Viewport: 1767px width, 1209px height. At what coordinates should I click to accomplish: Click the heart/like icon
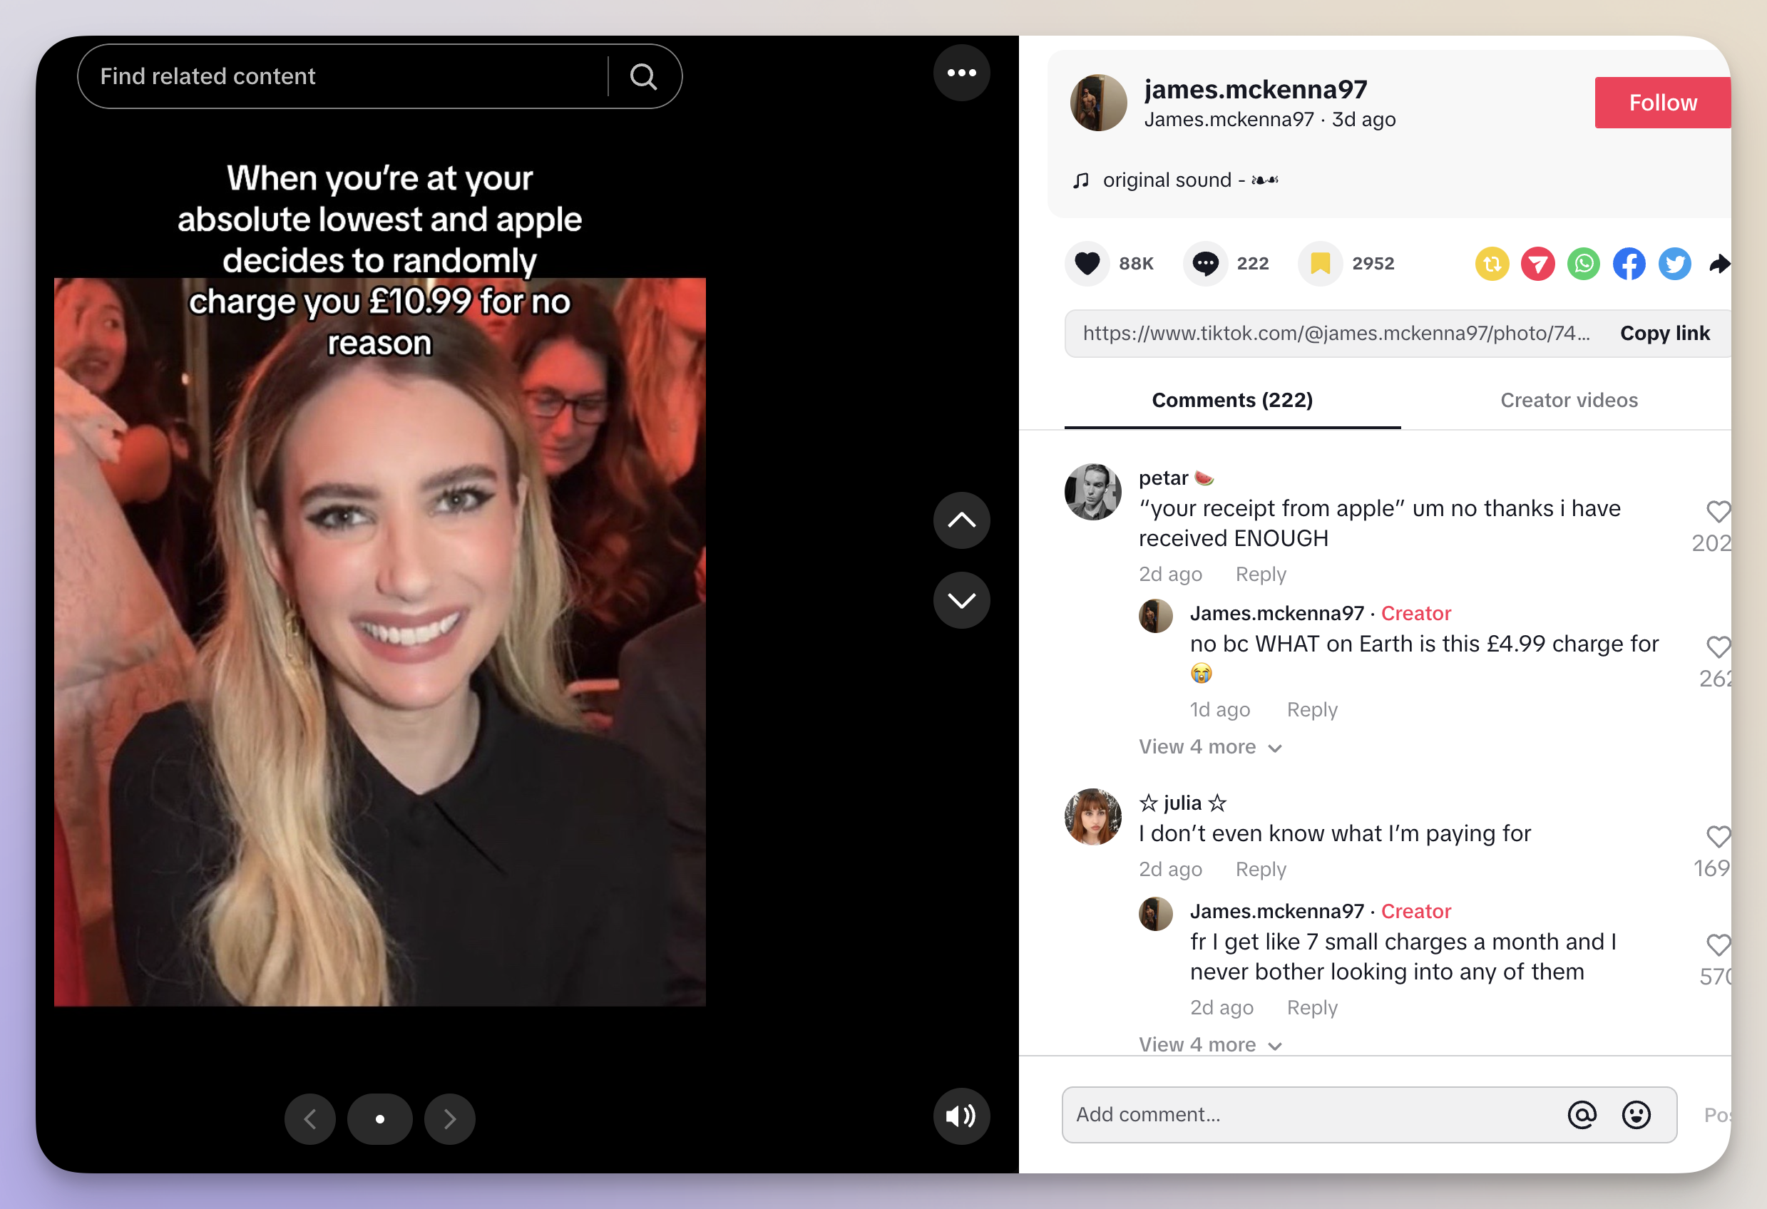1089,263
